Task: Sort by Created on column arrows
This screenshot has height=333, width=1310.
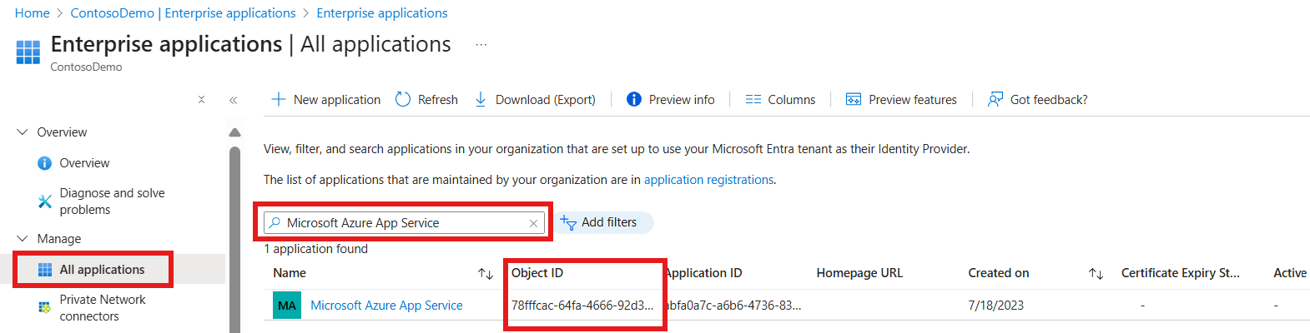Action: point(1096,274)
